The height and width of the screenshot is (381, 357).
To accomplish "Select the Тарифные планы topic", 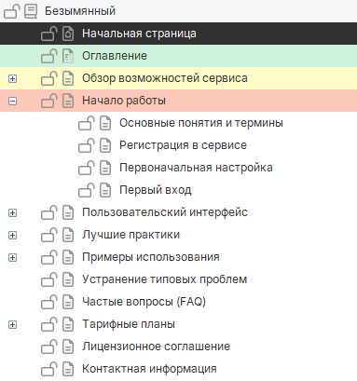I will 129,324.
